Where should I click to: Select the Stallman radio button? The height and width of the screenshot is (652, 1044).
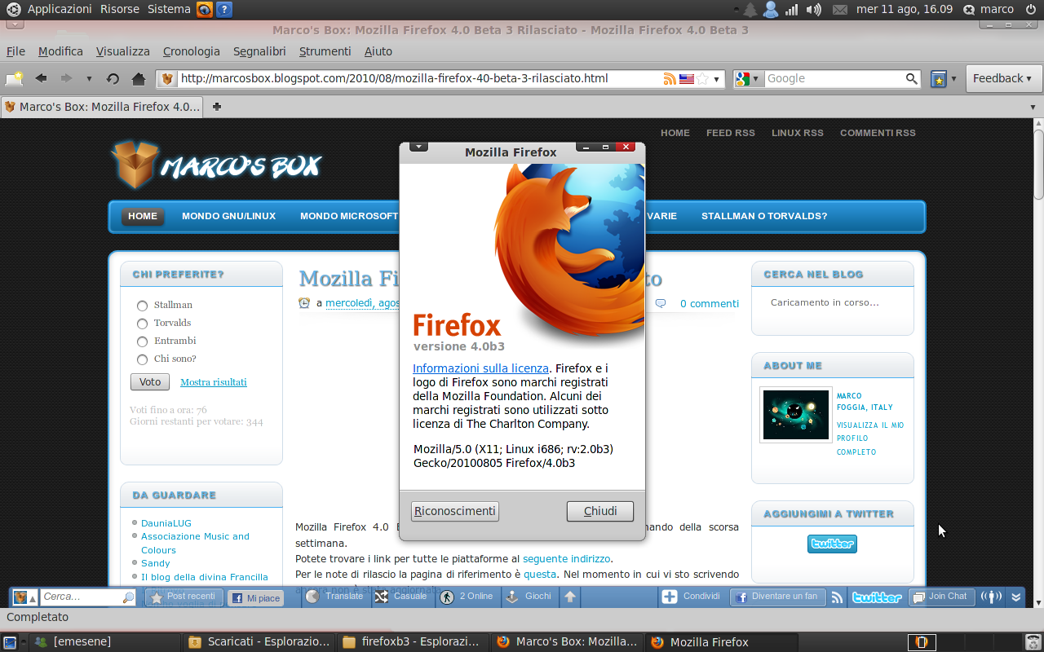pyautogui.click(x=142, y=305)
